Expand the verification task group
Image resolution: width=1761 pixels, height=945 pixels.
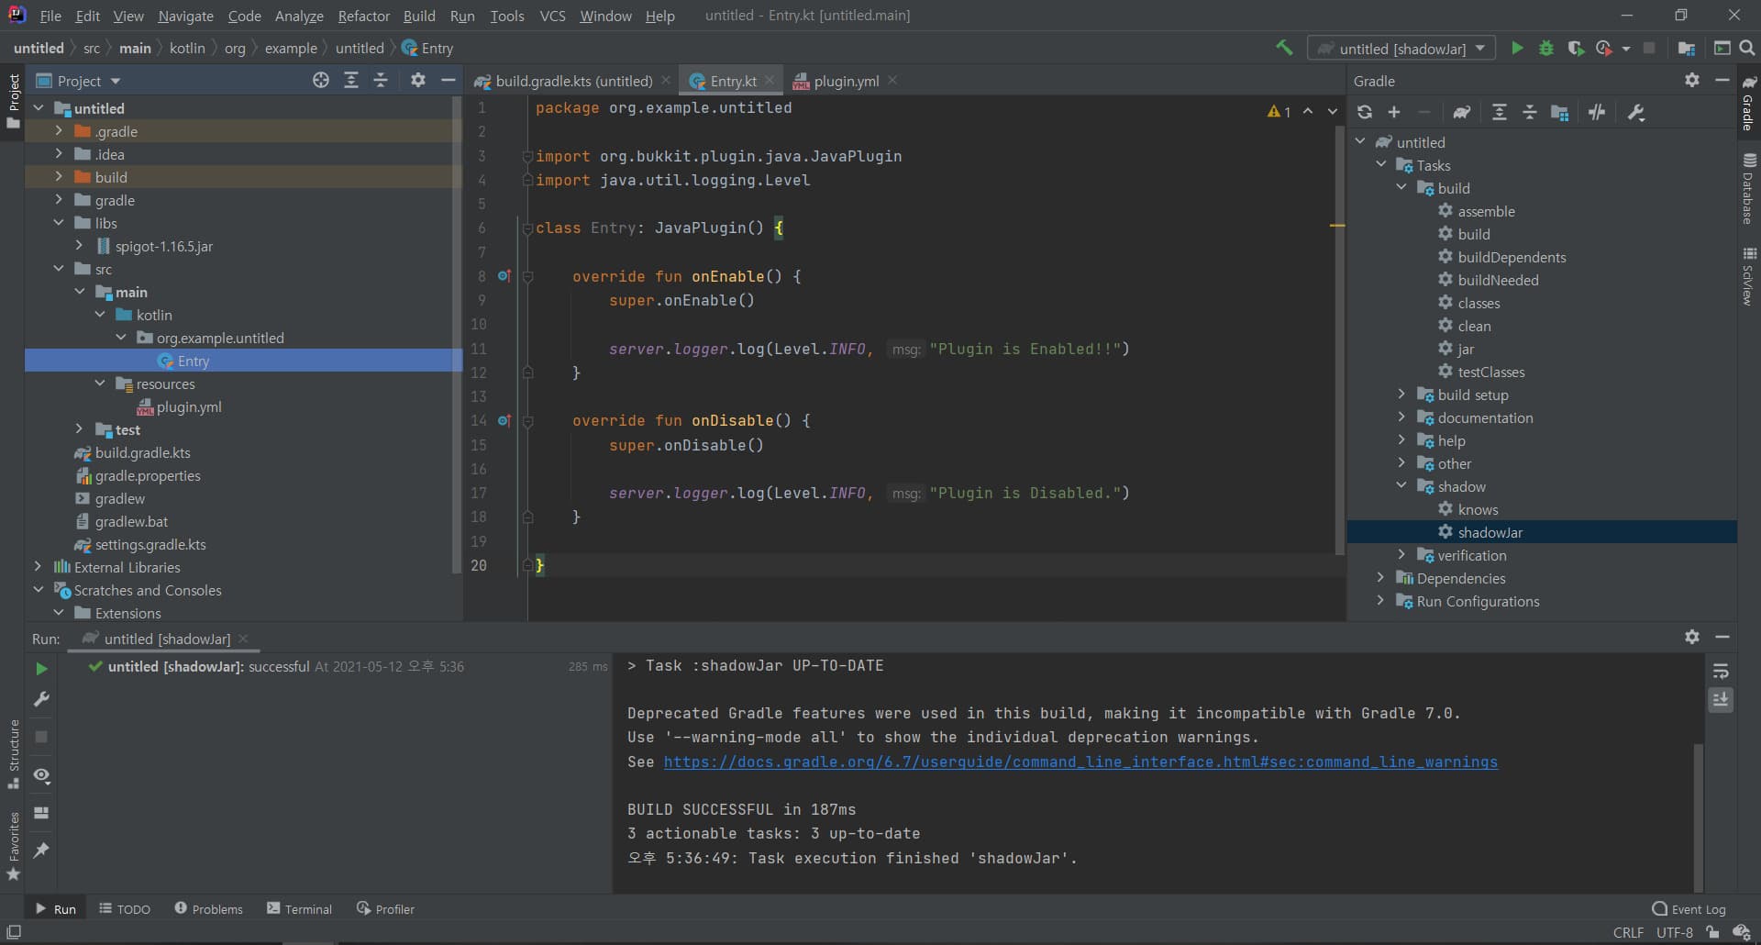point(1401,555)
